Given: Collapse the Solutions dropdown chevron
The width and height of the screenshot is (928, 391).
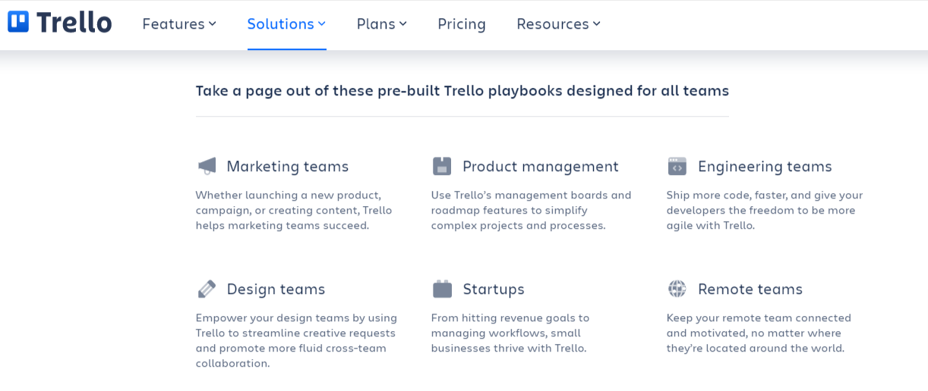Looking at the screenshot, I should tap(322, 23).
